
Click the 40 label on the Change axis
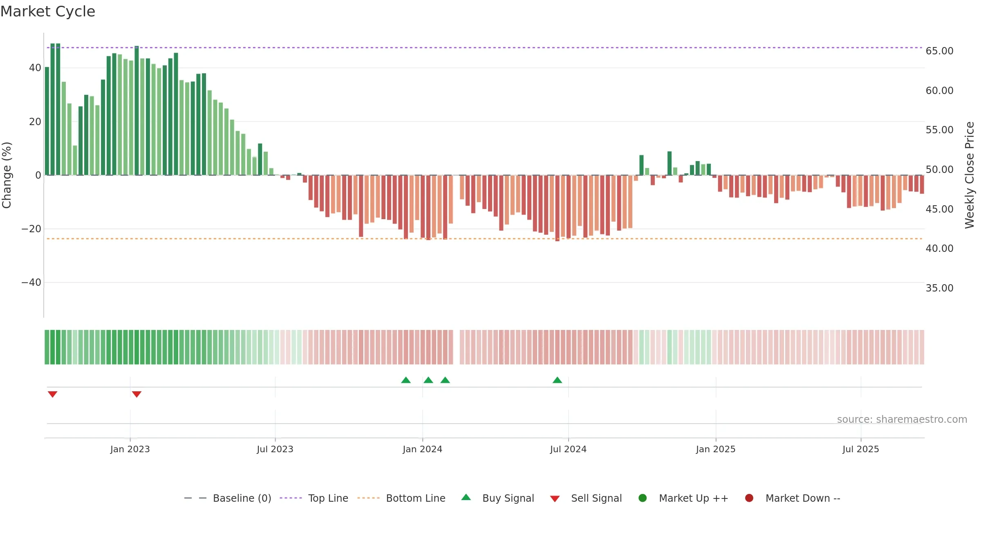pyautogui.click(x=35, y=68)
